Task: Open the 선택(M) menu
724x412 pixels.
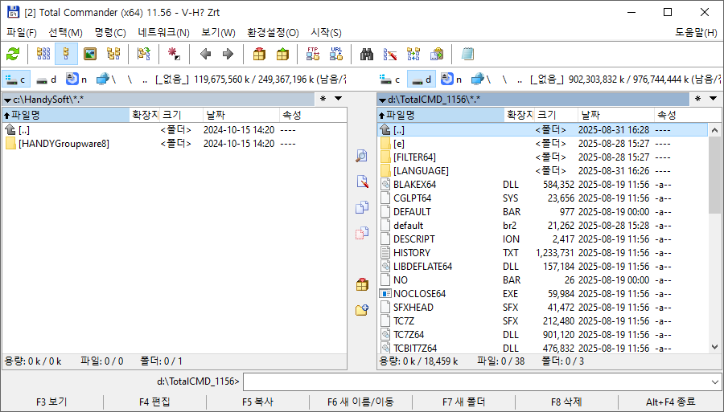Action: coord(66,33)
